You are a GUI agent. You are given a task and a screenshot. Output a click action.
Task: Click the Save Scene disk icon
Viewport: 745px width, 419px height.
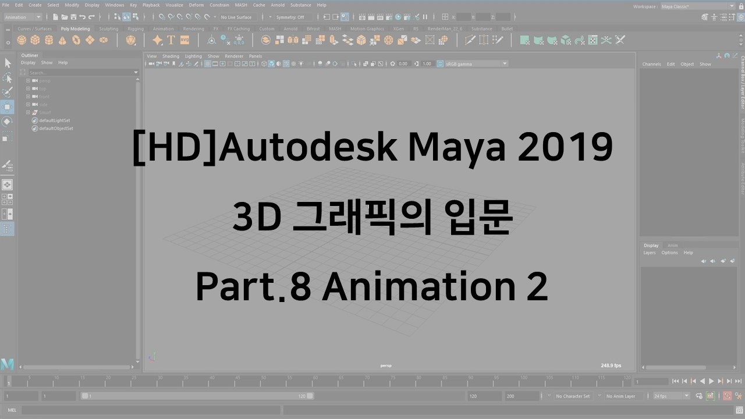(x=73, y=17)
